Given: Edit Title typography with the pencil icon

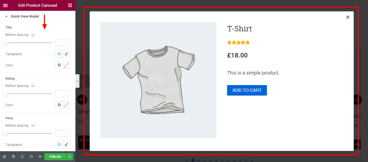Looking at the screenshot, I should 66,54.
